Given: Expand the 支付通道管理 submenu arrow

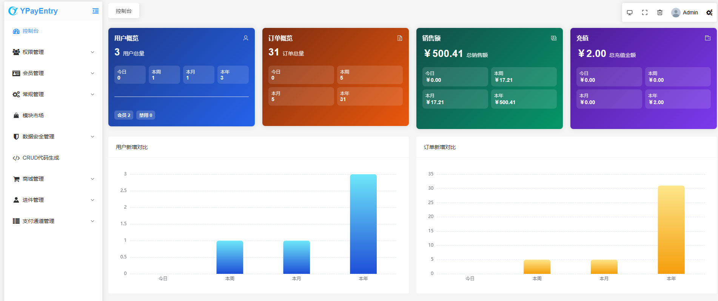Looking at the screenshot, I should (92, 221).
